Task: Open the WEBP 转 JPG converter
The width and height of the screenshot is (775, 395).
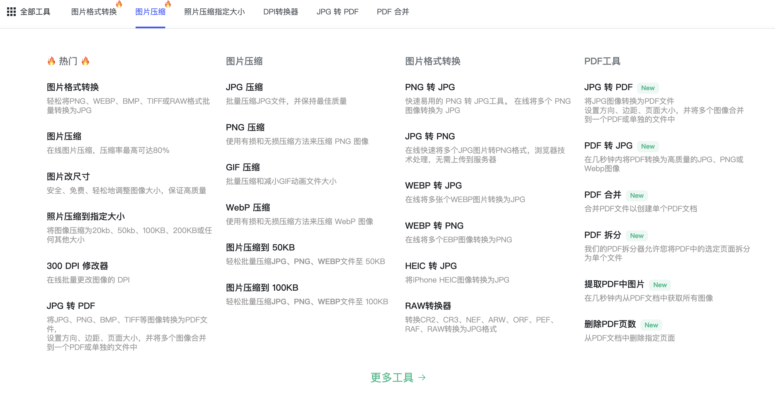Action: (x=434, y=186)
